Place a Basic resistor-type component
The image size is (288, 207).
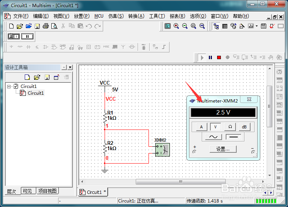[20, 47]
